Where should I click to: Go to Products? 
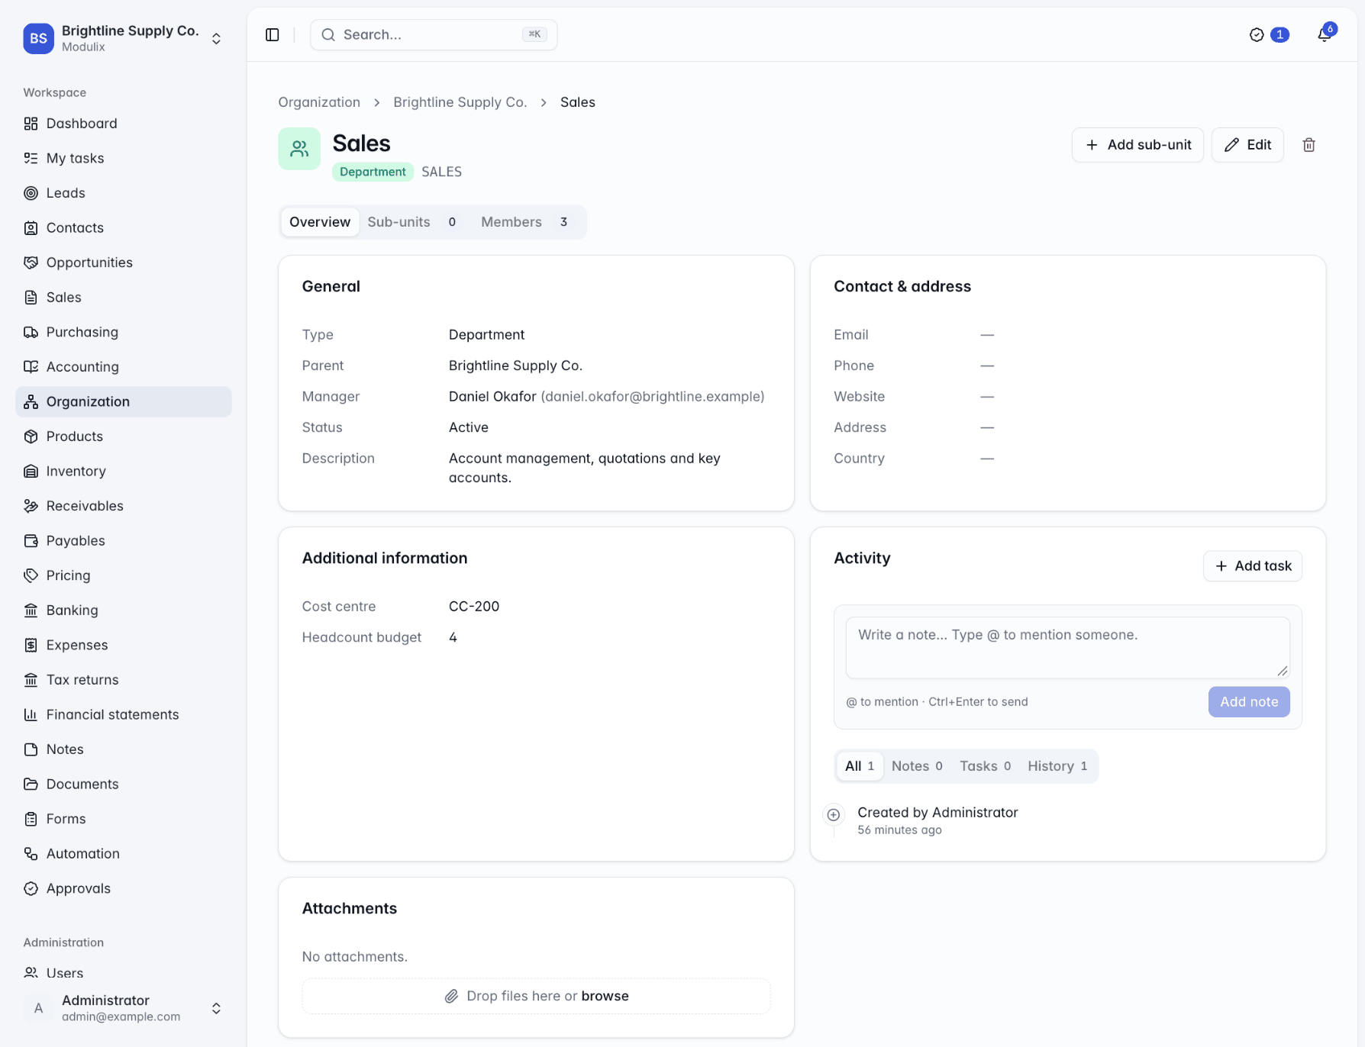[x=123, y=437]
